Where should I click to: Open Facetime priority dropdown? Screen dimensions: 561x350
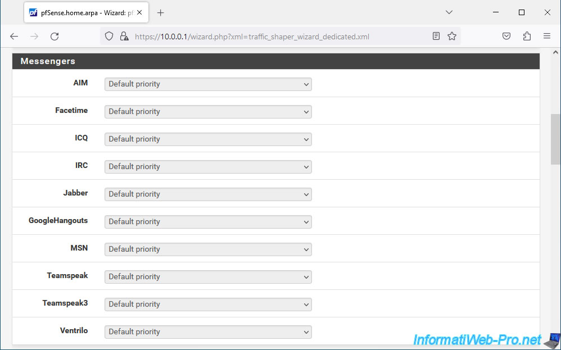[x=208, y=112]
